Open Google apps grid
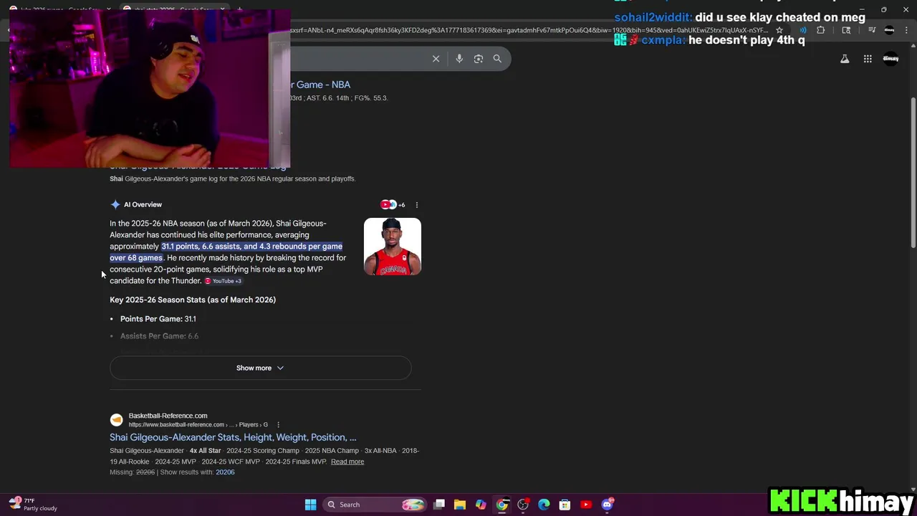This screenshot has width=917, height=516. pyautogui.click(x=868, y=59)
